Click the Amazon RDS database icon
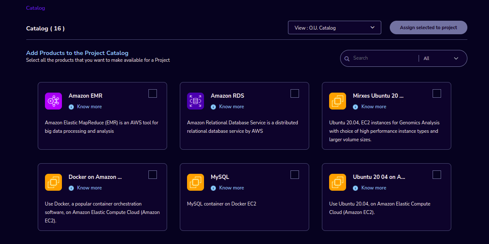This screenshot has height=244, width=489. [196, 101]
